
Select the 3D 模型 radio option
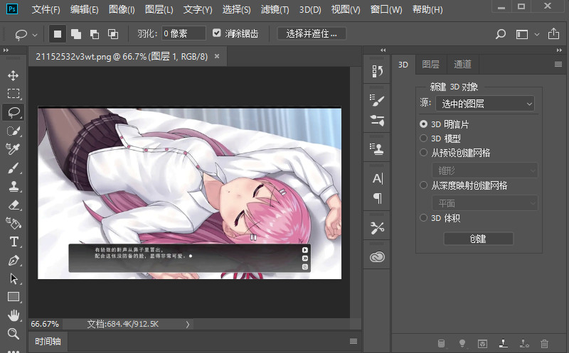423,138
